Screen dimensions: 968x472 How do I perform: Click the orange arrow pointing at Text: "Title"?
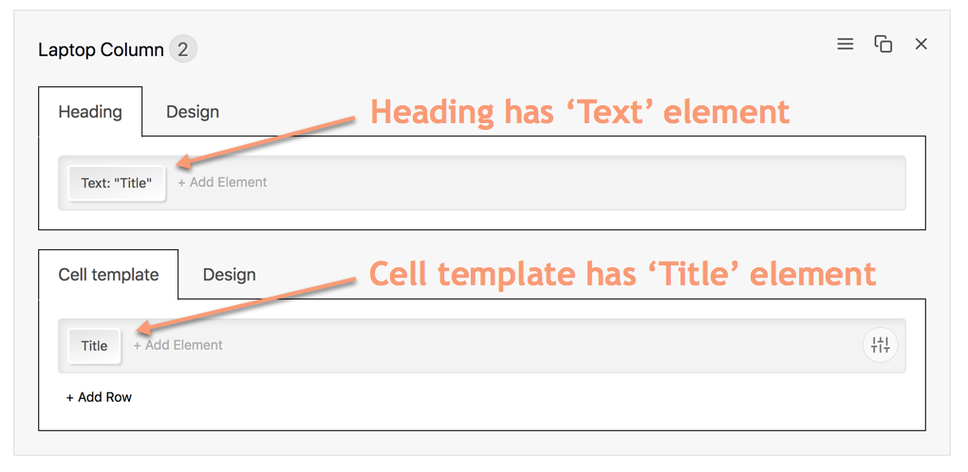point(266,142)
